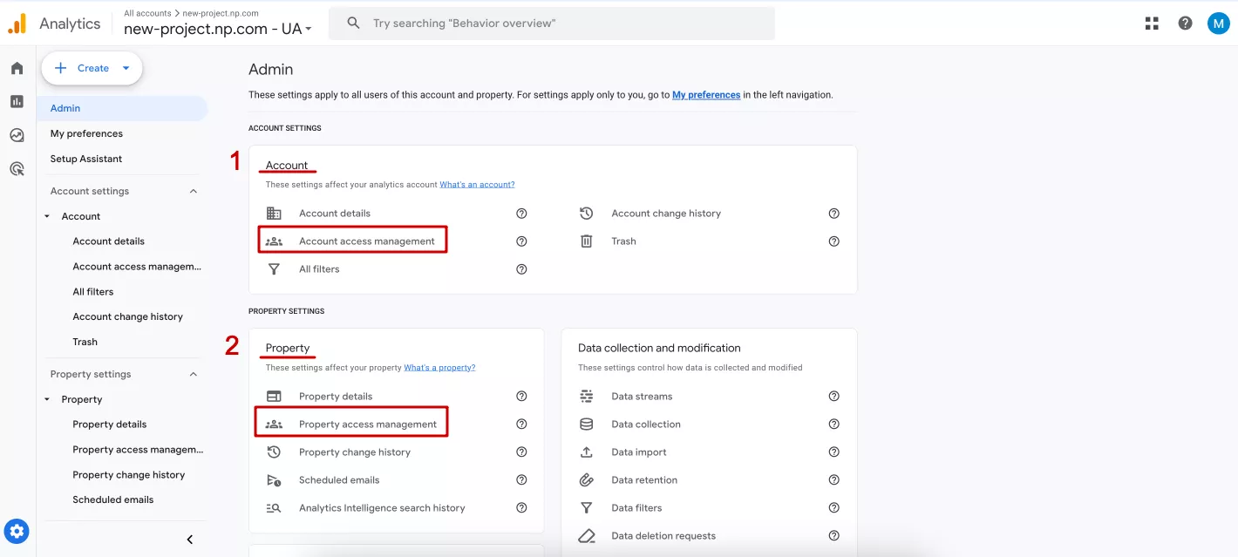Open the Reports bar chart icon
This screenshot has width=1238, height=557.
click(x=17, y=101)
